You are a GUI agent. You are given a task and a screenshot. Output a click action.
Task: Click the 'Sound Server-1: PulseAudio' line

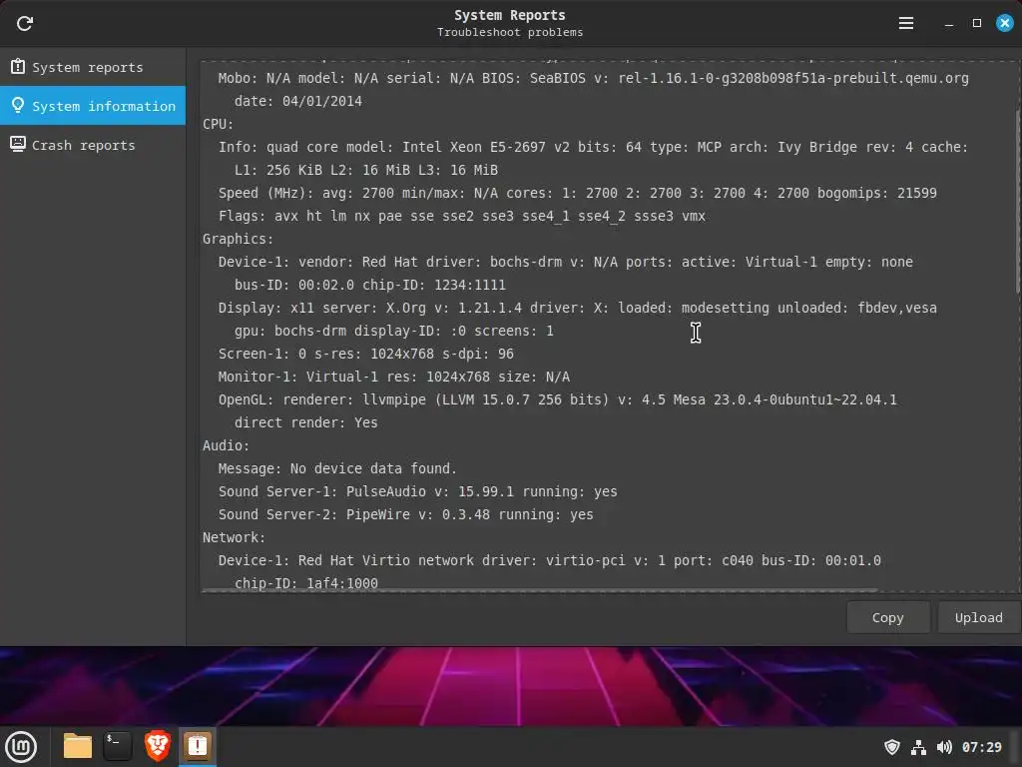418,491
